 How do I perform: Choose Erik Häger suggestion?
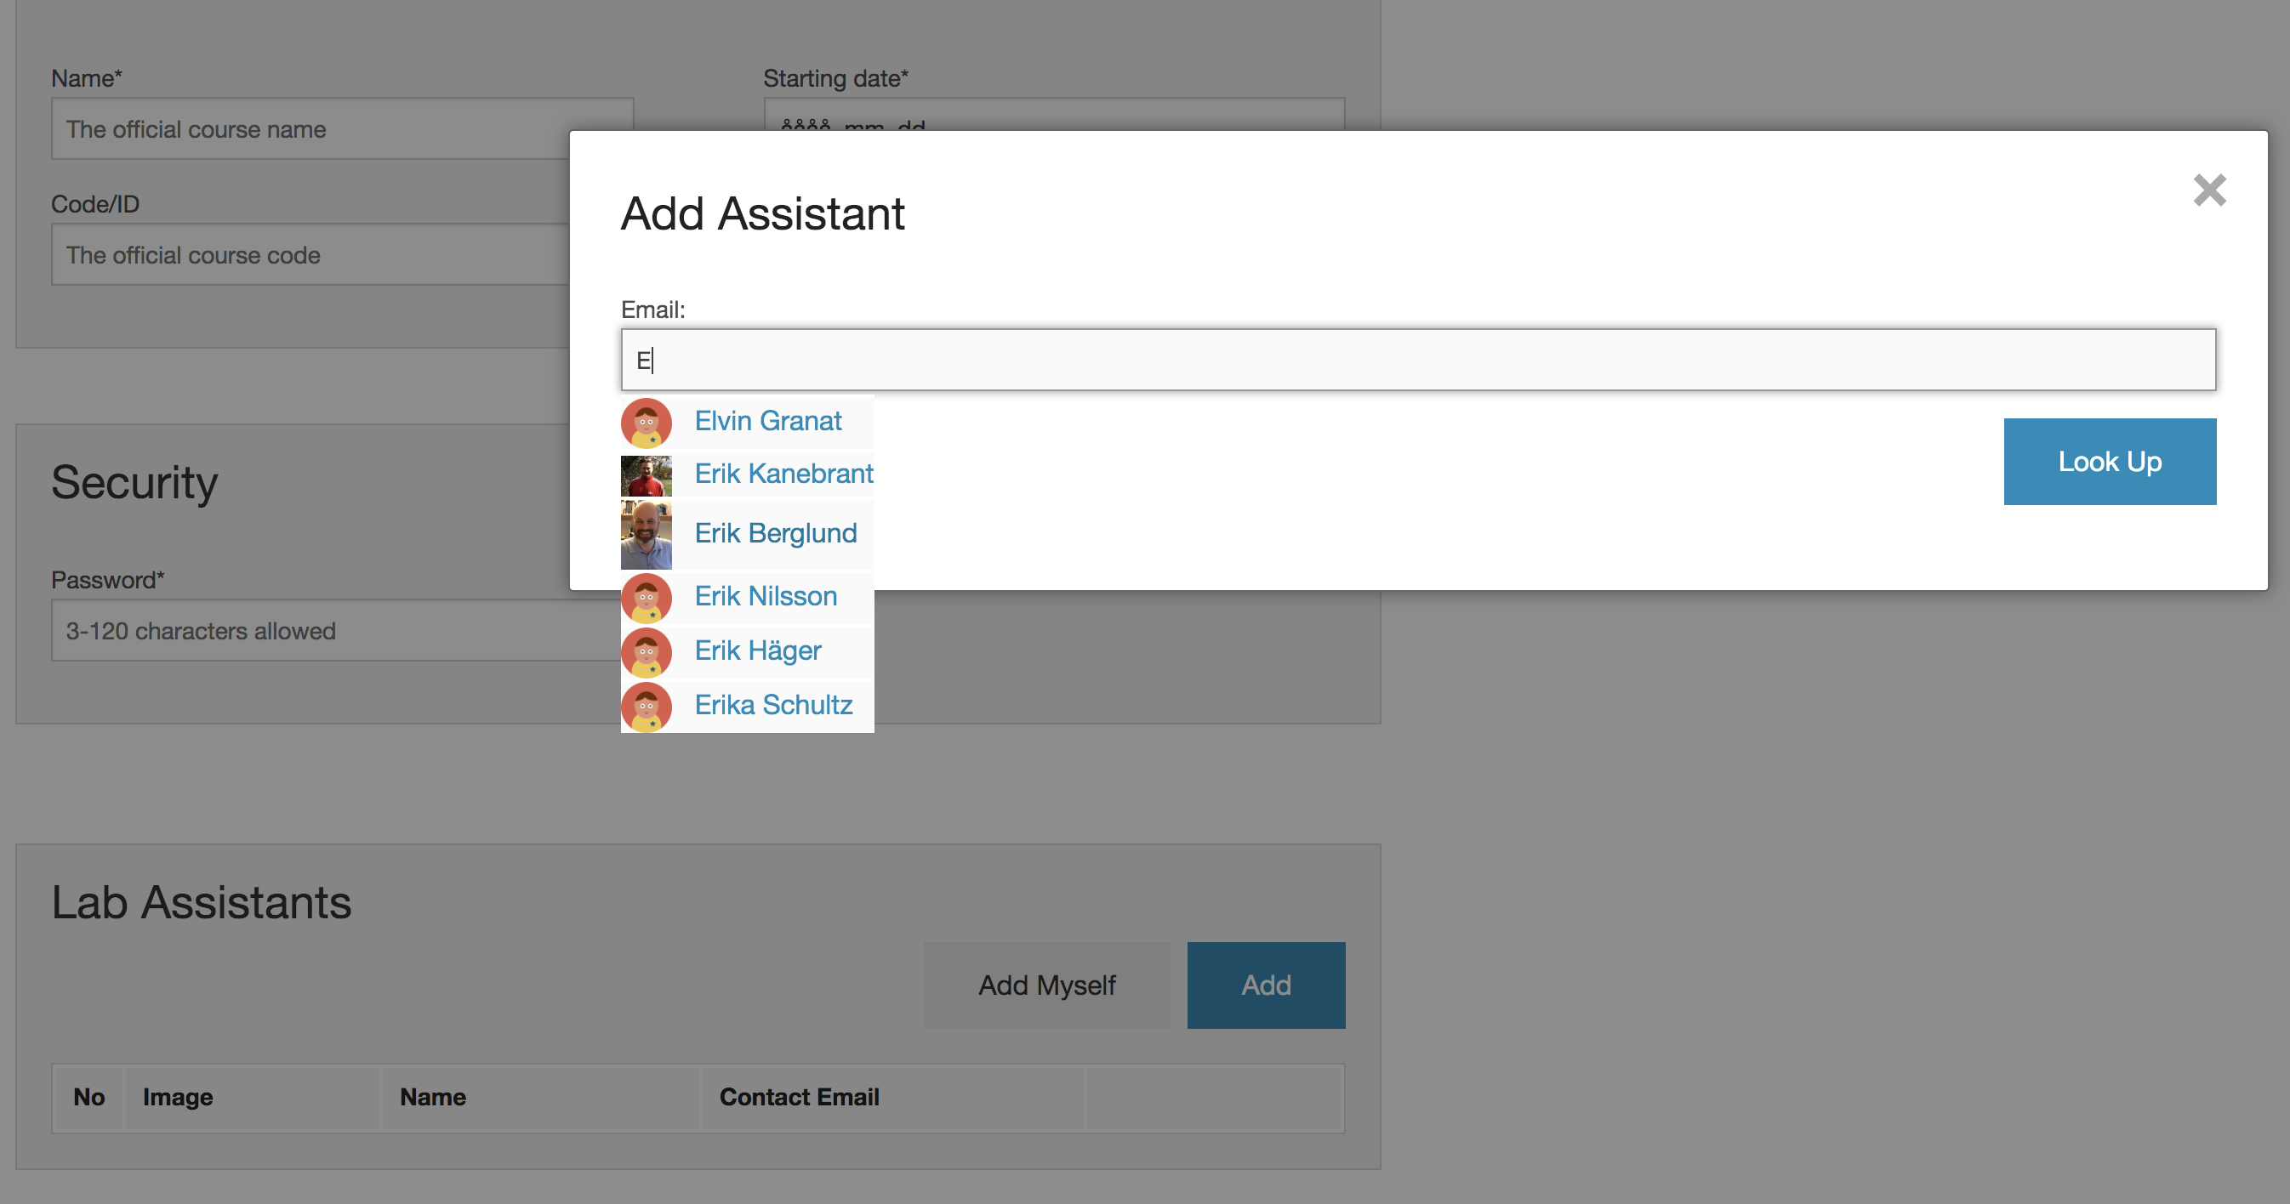(757, 650)
